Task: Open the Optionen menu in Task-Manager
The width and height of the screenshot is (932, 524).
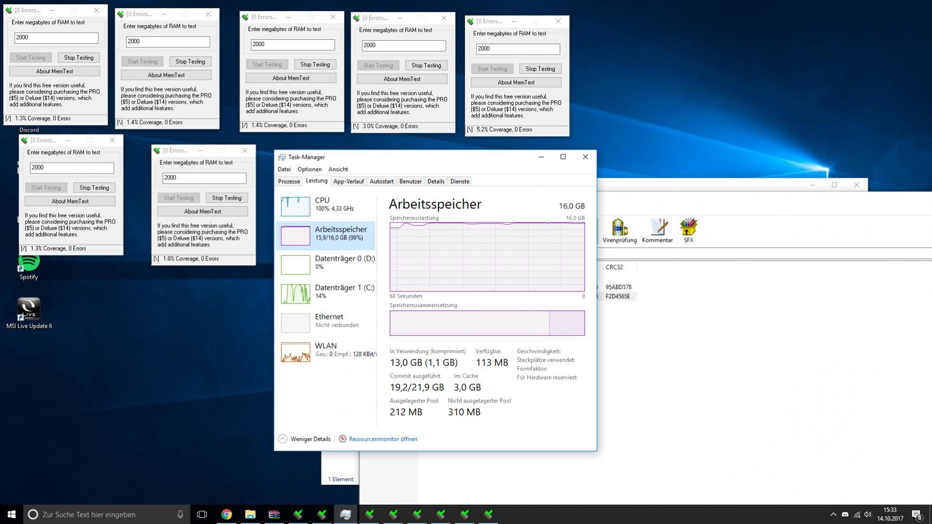Action: [309, 169]
